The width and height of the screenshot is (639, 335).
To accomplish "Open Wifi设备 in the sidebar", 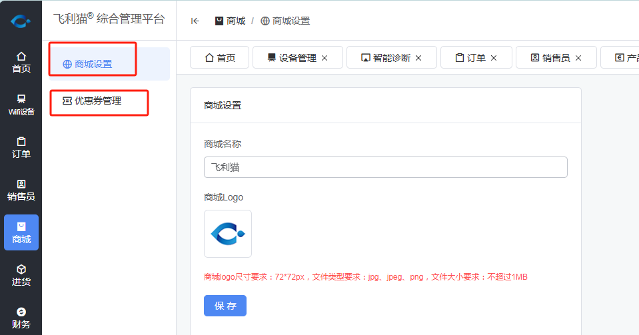I will [x=21, y=105].
